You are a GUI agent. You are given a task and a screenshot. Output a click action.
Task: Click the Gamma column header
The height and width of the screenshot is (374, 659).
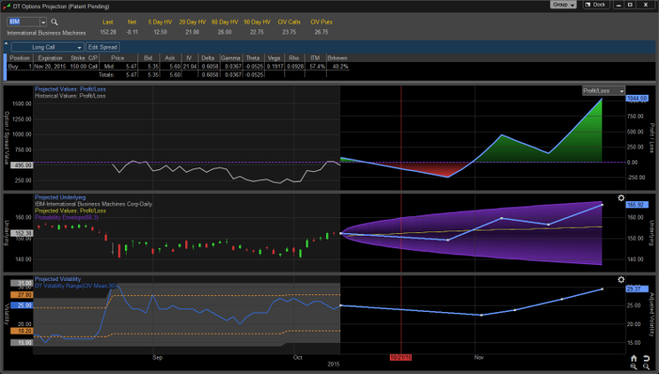tap(230, 58)
